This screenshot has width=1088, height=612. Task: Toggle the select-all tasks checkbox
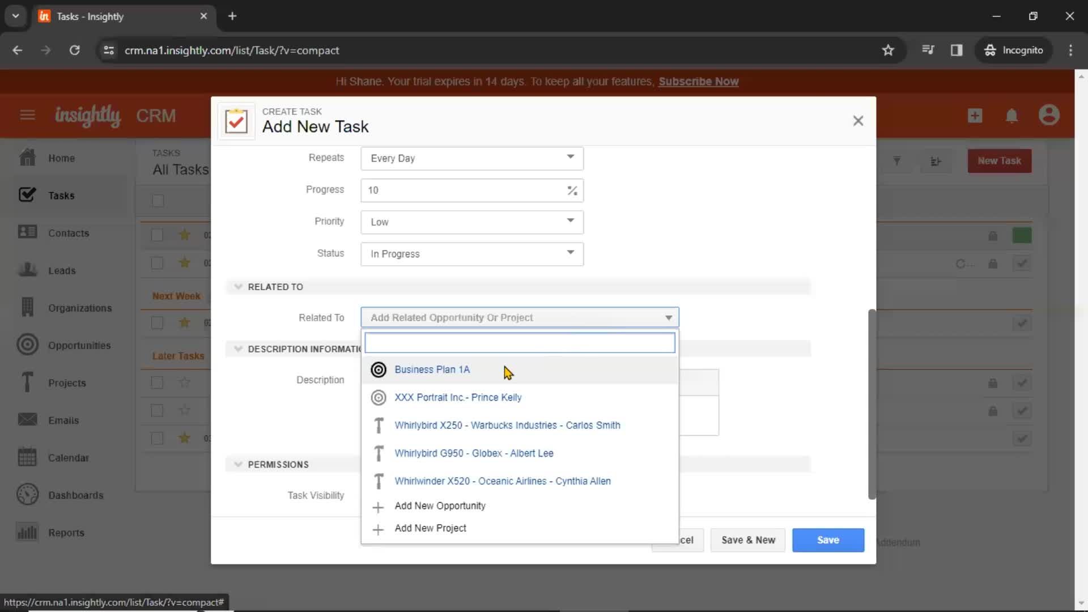[158, 201]
